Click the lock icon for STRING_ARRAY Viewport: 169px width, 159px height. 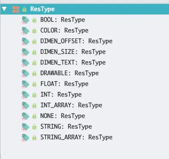34,138
